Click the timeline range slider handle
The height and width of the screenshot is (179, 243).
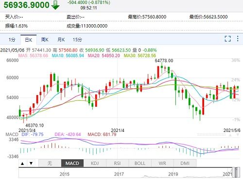tap(236, 172)
